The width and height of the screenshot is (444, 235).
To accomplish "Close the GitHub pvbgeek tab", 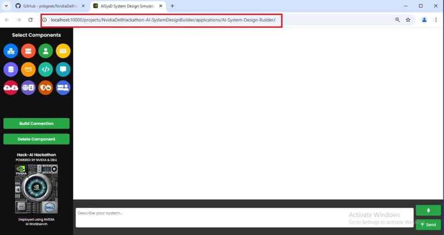I will click(83, 6).
